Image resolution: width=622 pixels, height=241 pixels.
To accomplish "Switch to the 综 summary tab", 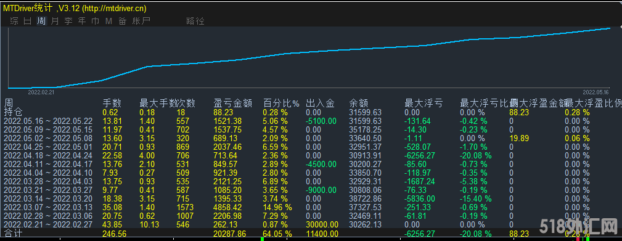I will coord(14,21).
